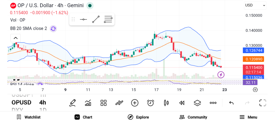
Task: Select the trend line drawing tool
Action: pyautogui.click(x=96, y=19)
